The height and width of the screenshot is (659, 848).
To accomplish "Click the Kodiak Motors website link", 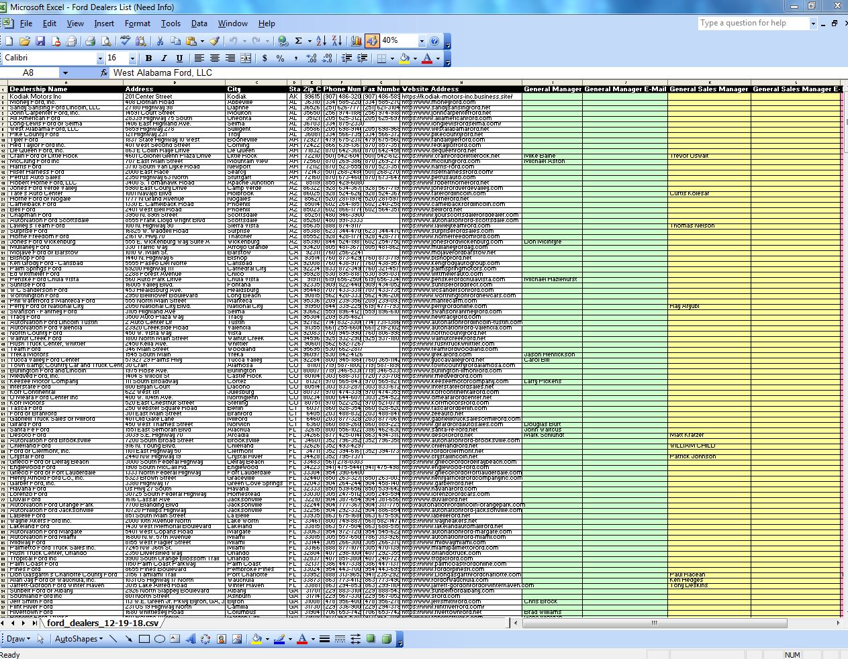I will pos(457,97).
